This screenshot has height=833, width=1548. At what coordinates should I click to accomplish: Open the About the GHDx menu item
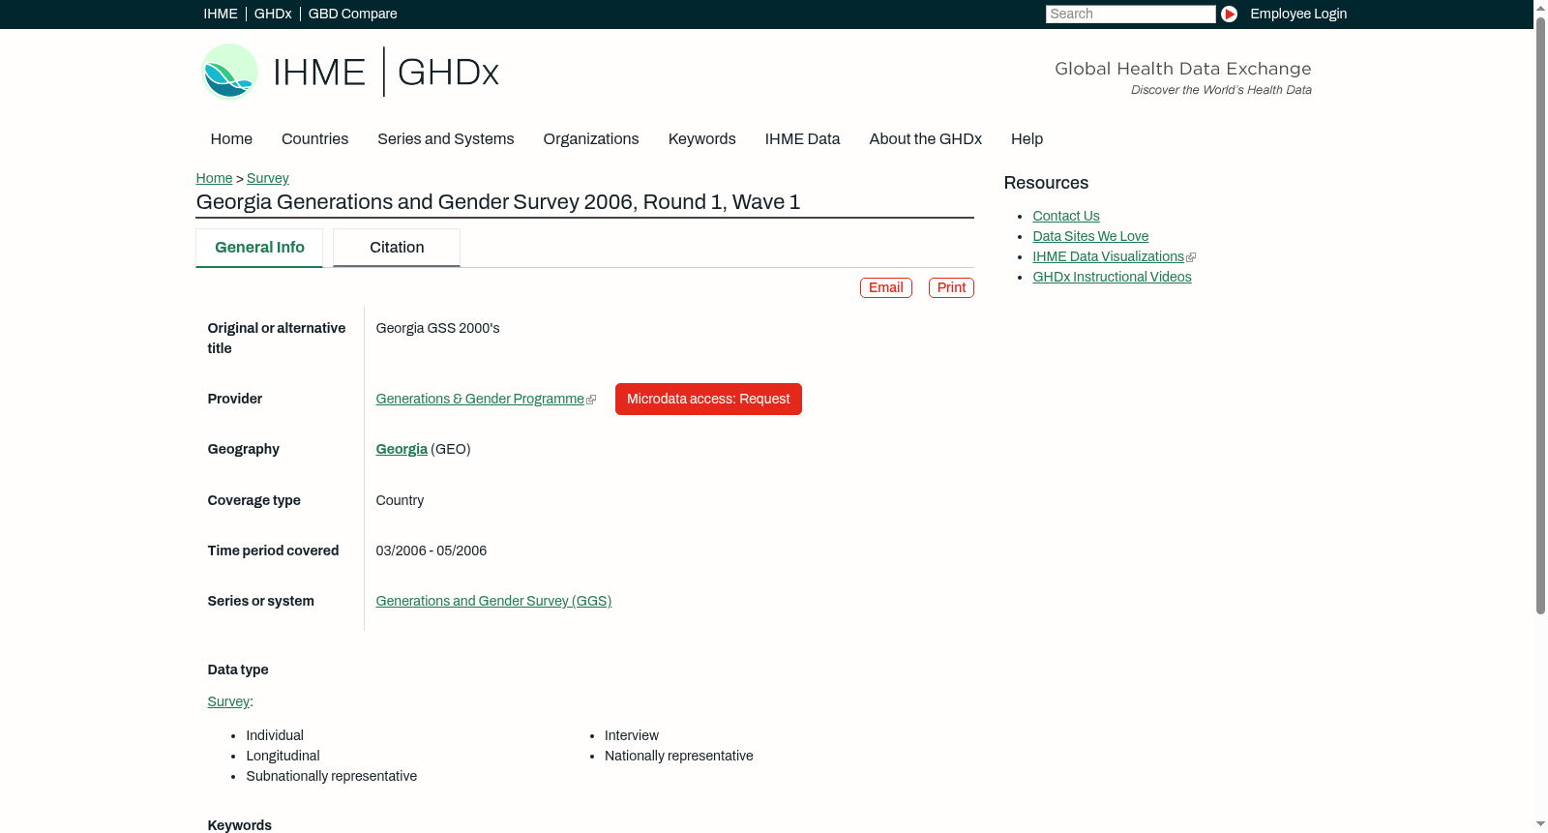point(926,139)
